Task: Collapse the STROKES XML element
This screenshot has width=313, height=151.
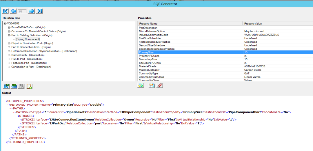Action: 17,116
